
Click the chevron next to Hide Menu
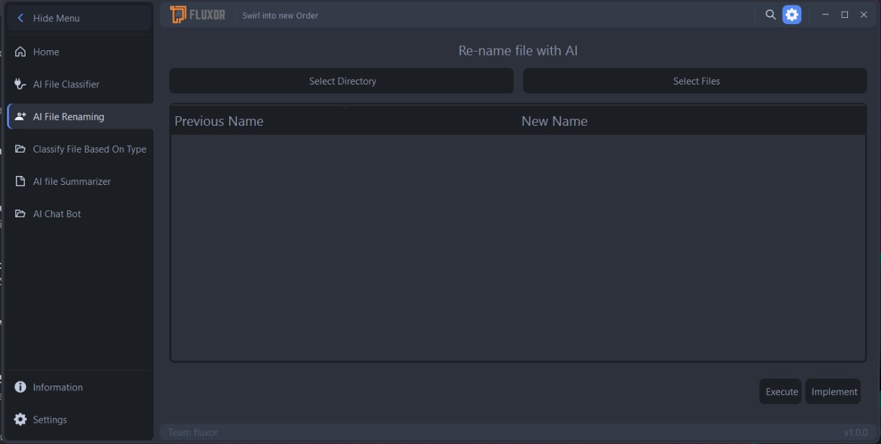coord(21,19)
